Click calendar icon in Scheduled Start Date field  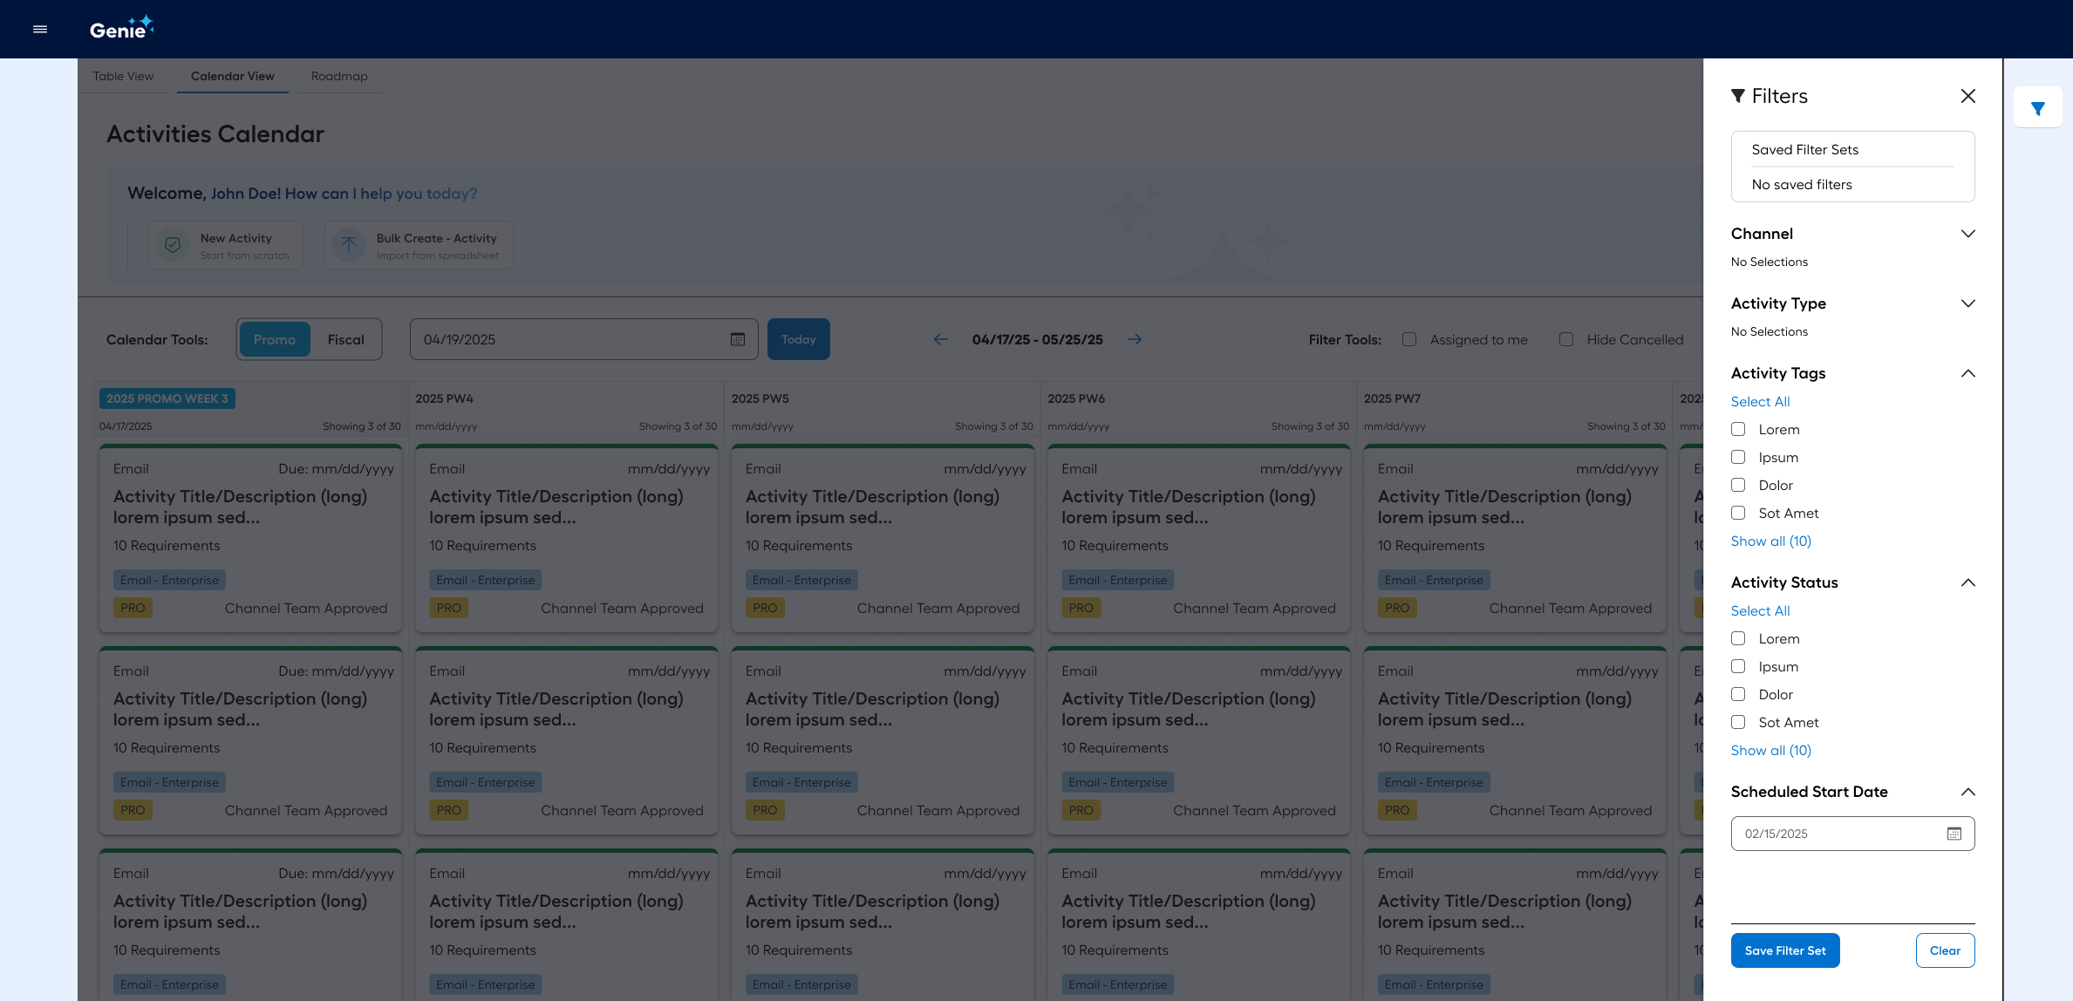tap(1954, 834)
